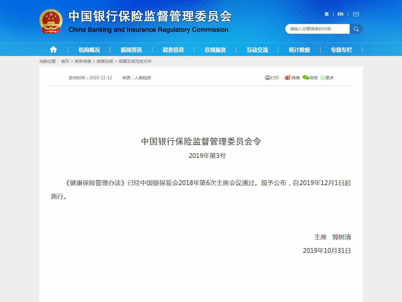The height and width of the screenshot is (302, 402).
Task: Click the home icon in navigation bar
Action: (53, 49)
